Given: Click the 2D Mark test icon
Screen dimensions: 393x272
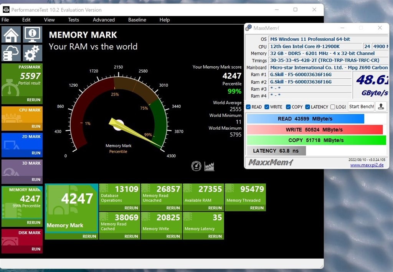Looking at the screenshot, I should (12, 145).
